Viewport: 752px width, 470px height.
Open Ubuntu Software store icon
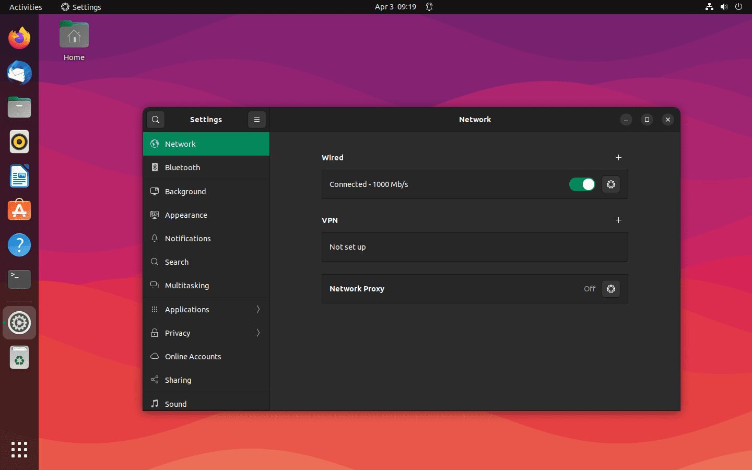pos(19,210)
